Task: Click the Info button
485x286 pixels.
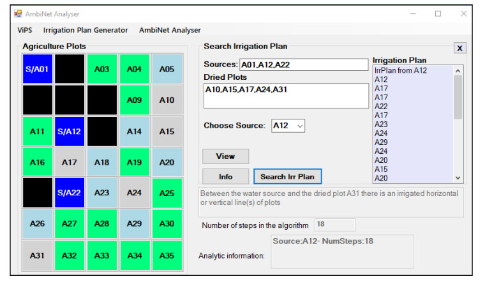Action: 225,176
